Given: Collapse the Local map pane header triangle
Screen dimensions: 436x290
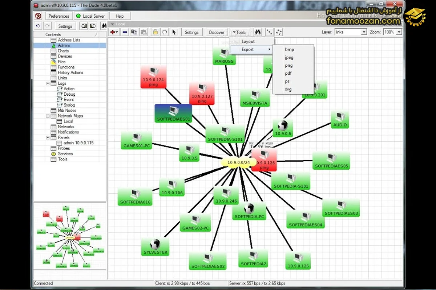Looking at the screenshot, I should tap(113, 24).
